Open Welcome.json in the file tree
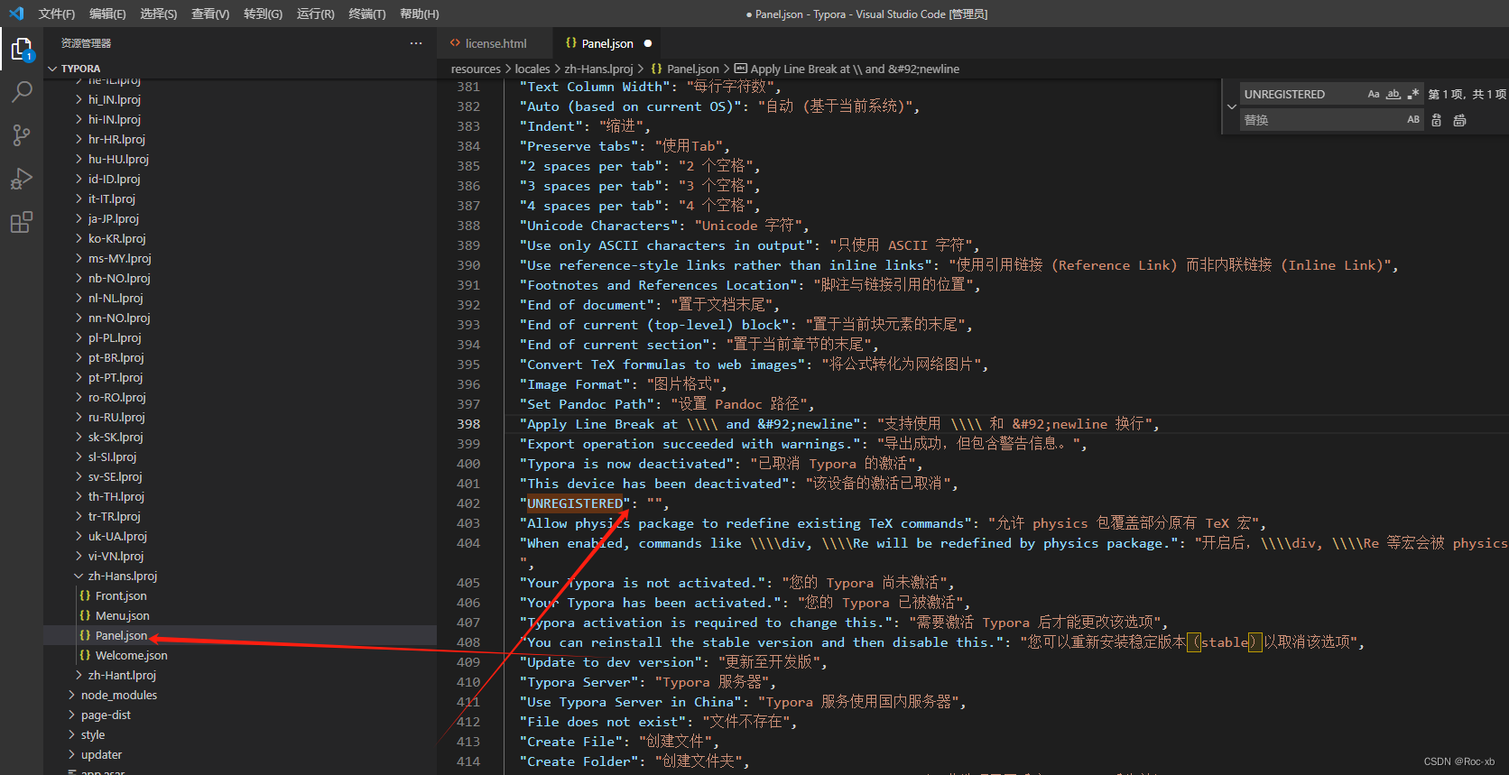This screenshot has width=1509, height=775. [x=240, y=655]
